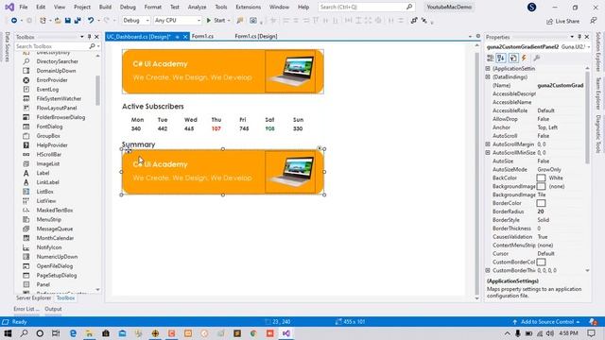Close the UC_Dashboard.cs design tab
The height and width of the screenshot is (340, 605).
tap(185, 37)
